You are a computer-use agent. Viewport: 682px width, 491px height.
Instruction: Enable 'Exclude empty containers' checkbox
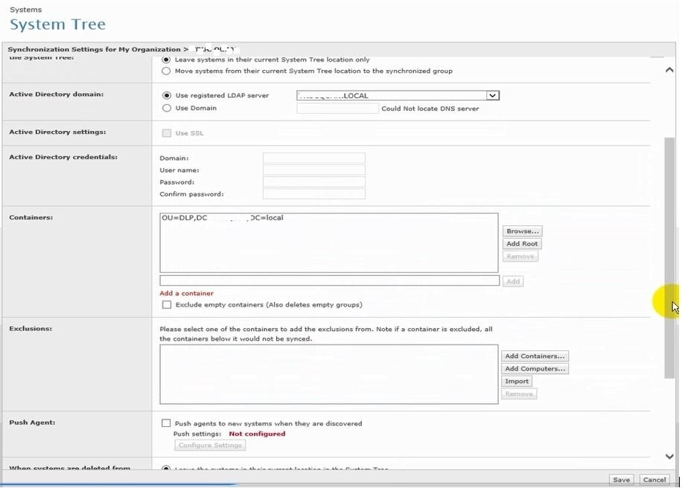pyautogui.click(x=167, y=305)
